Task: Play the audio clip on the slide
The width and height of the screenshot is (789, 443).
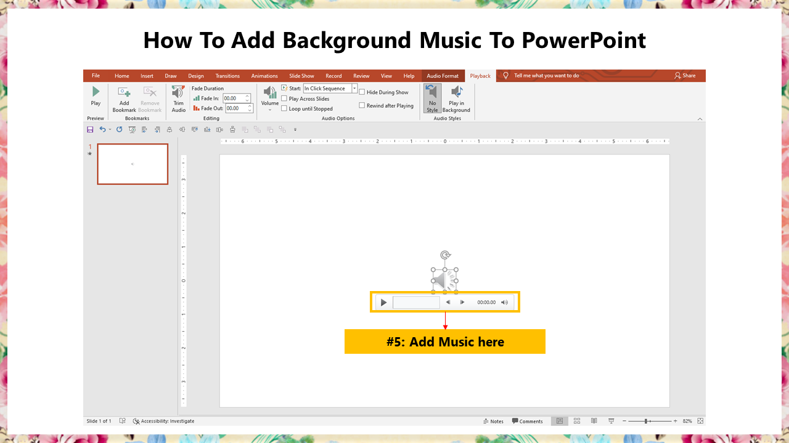Action: pos(383,302)
